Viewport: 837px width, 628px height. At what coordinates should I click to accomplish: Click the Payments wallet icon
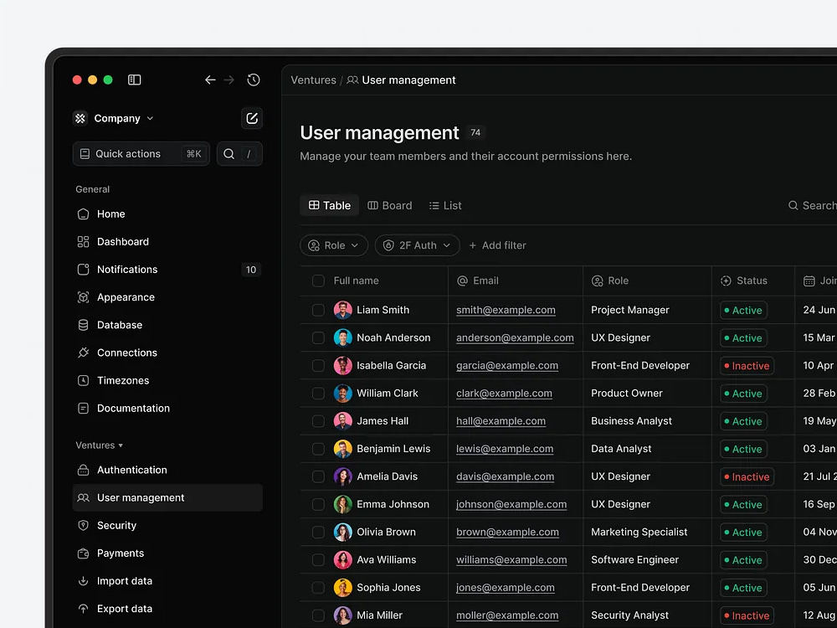pos(83,553)
